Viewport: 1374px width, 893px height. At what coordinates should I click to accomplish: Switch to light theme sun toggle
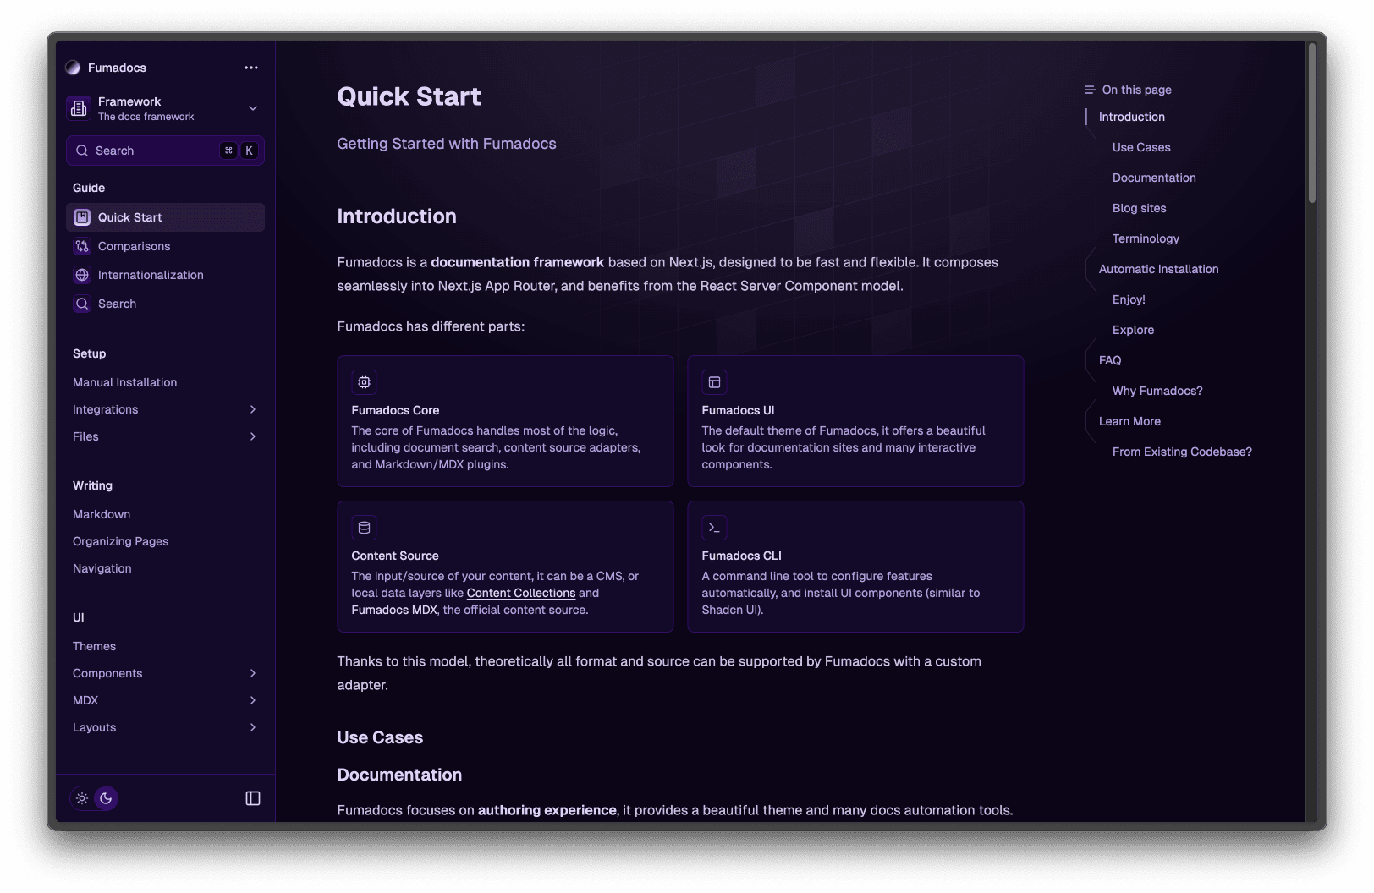82,798
